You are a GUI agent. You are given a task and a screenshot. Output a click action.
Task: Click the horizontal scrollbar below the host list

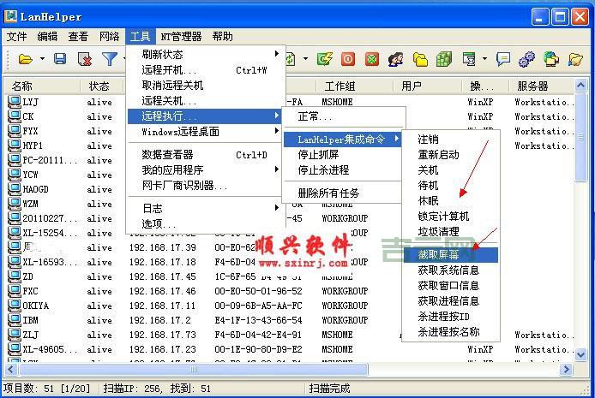[x=257, y=370]
